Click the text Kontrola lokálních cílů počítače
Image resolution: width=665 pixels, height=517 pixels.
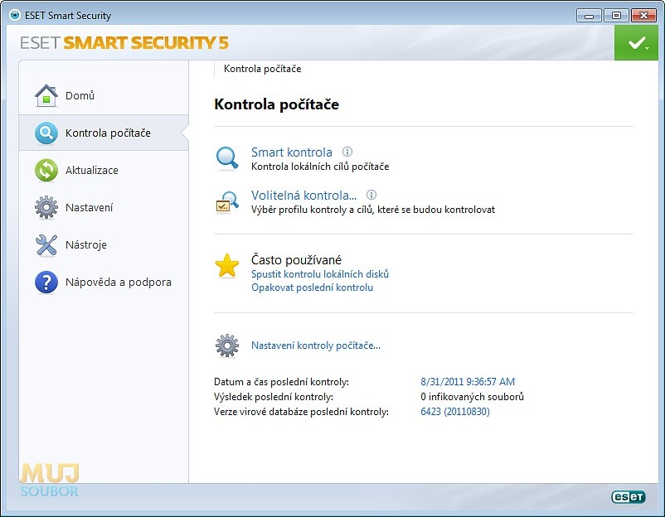pos(320,167)
